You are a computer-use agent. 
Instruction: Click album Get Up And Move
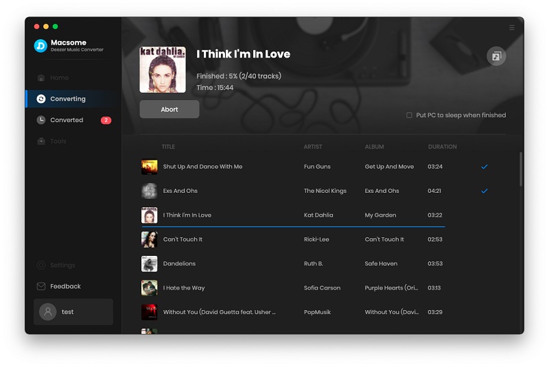(x=389, y=167)
